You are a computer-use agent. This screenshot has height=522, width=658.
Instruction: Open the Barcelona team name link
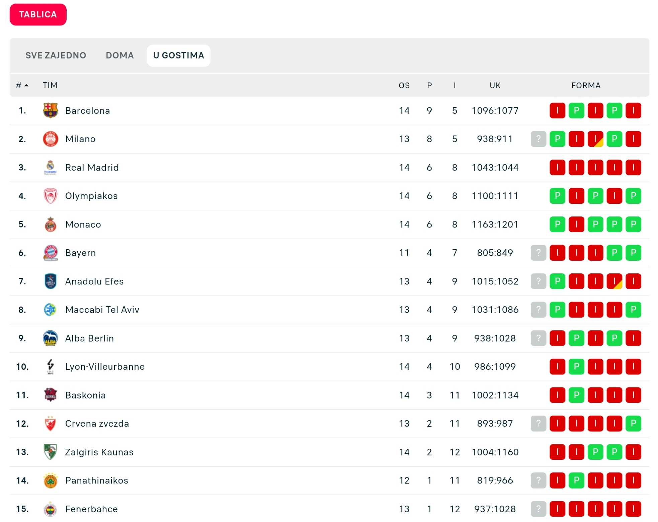click(x=88, y=110)
